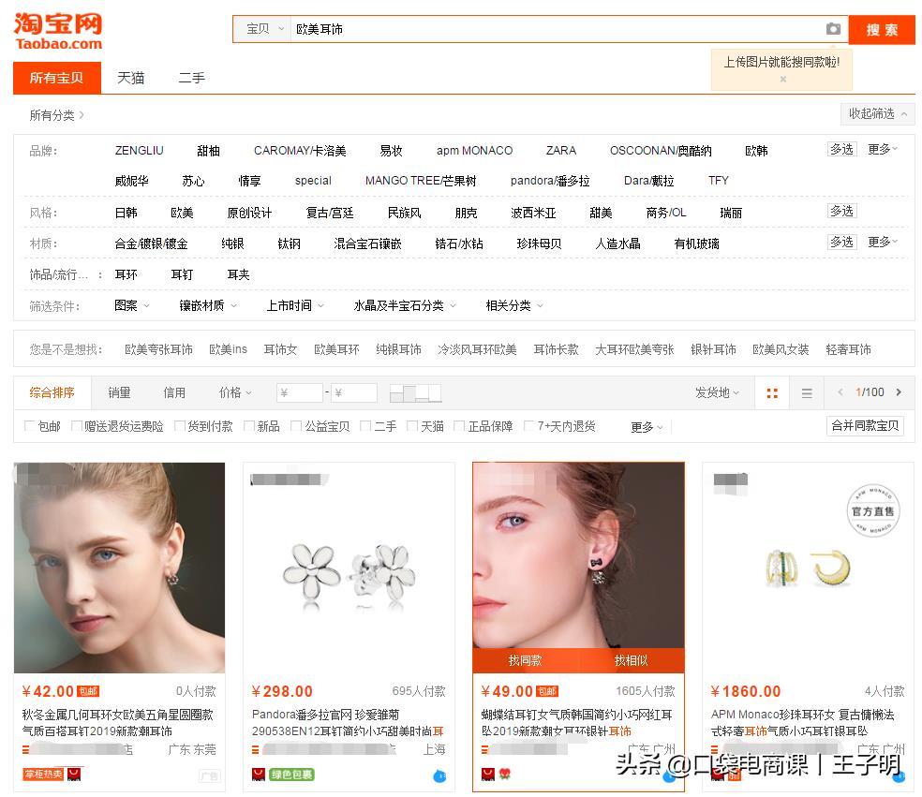Collapse filters with 收起筛选
The width and height of the screenshot is (922, 797).
click(x=877, y=113)
